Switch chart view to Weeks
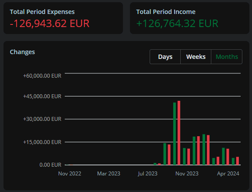 [x=196, y=57]
